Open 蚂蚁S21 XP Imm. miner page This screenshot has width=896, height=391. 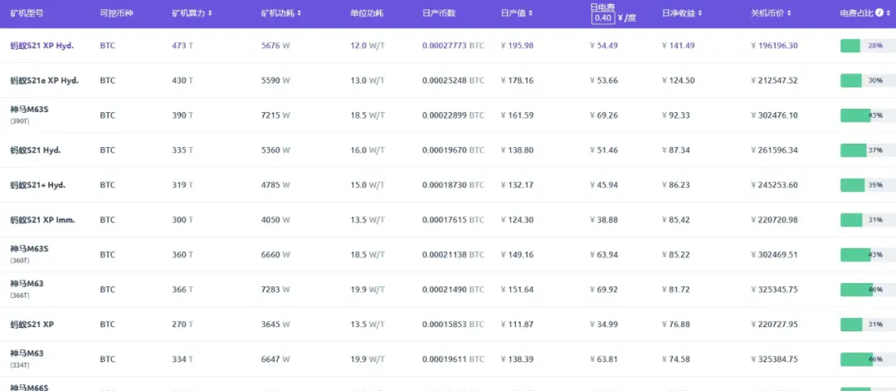click(43, 220)
